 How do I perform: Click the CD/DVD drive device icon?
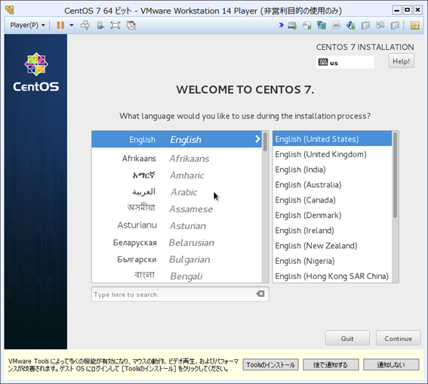pyautogui.click(x=307, y=26)
